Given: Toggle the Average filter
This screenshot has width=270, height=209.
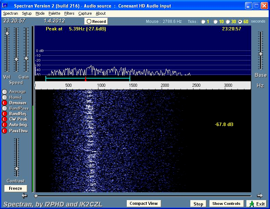Looking at the screenshot, I should [4, 92].
